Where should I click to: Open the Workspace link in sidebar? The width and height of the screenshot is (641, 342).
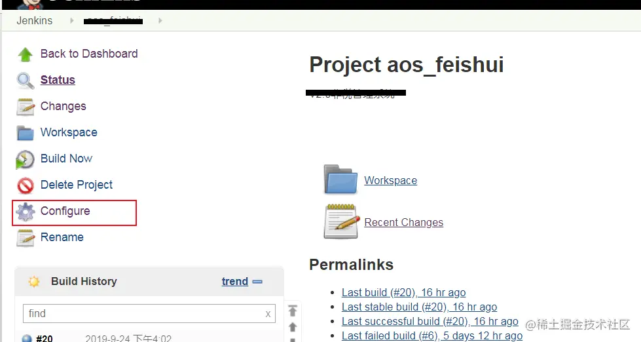[x=69, y=132]
